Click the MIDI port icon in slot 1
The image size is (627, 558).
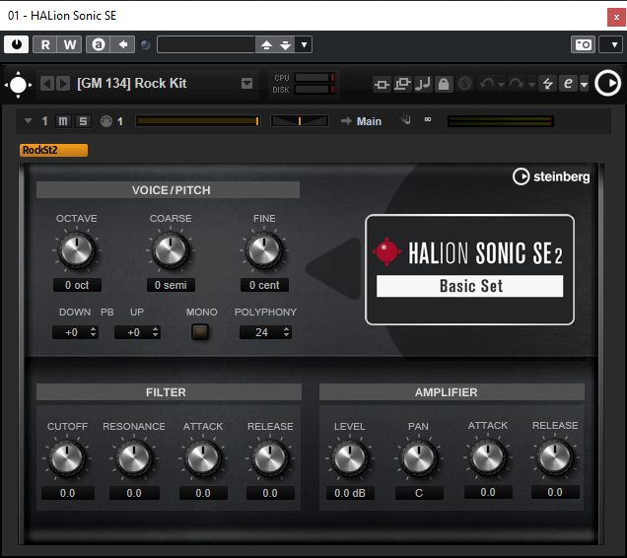pyautogui.click(x=105, y=121)
